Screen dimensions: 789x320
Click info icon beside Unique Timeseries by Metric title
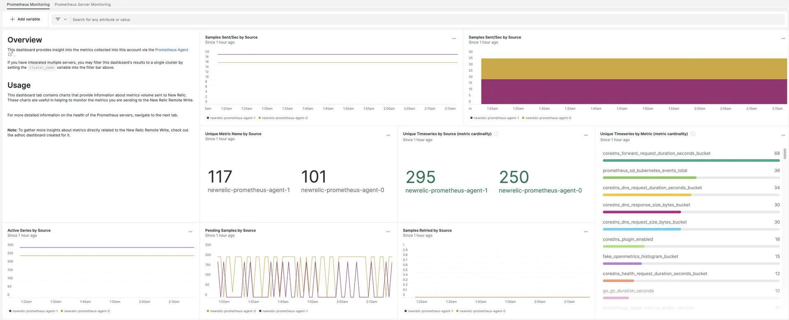[x=692, y=134]
